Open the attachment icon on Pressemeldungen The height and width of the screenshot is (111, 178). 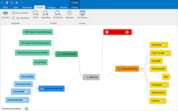pyautogui.click(x=25, y=100)
